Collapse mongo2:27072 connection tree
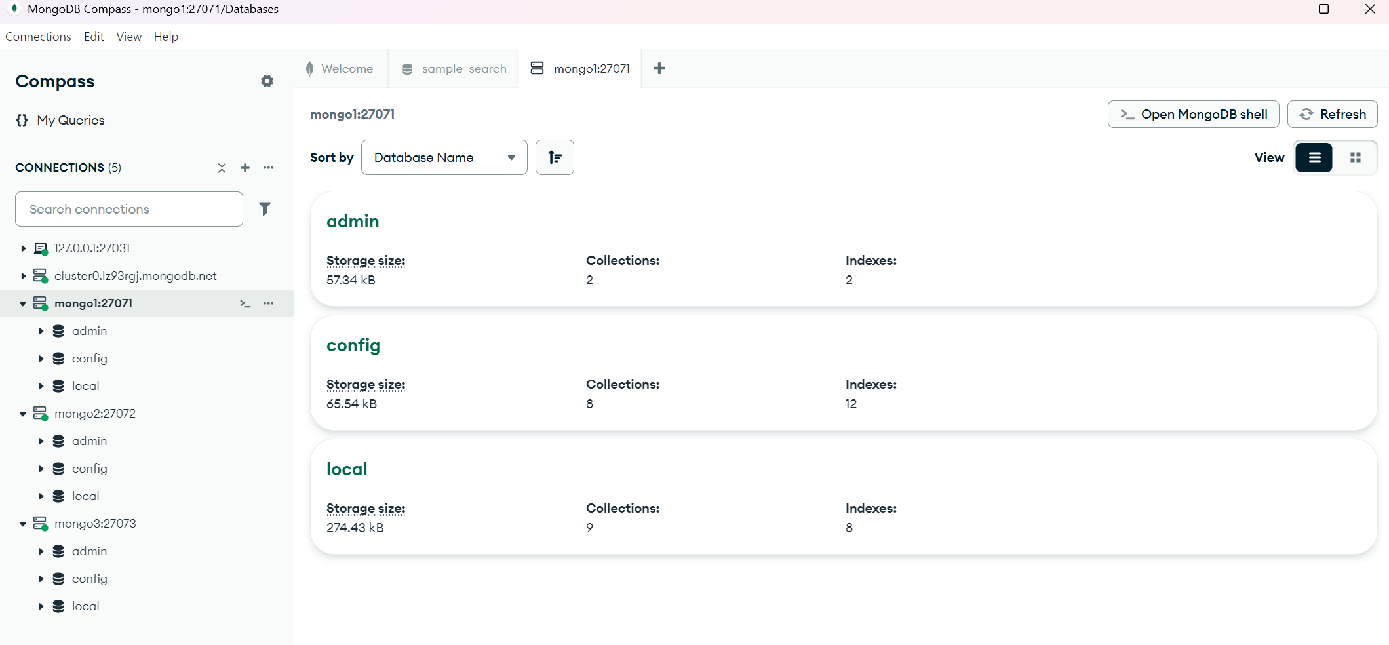 coord(23,414)
